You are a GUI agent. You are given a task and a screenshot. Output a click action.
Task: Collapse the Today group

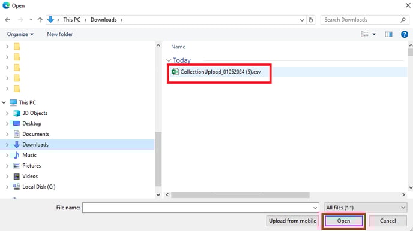[169, 60]
